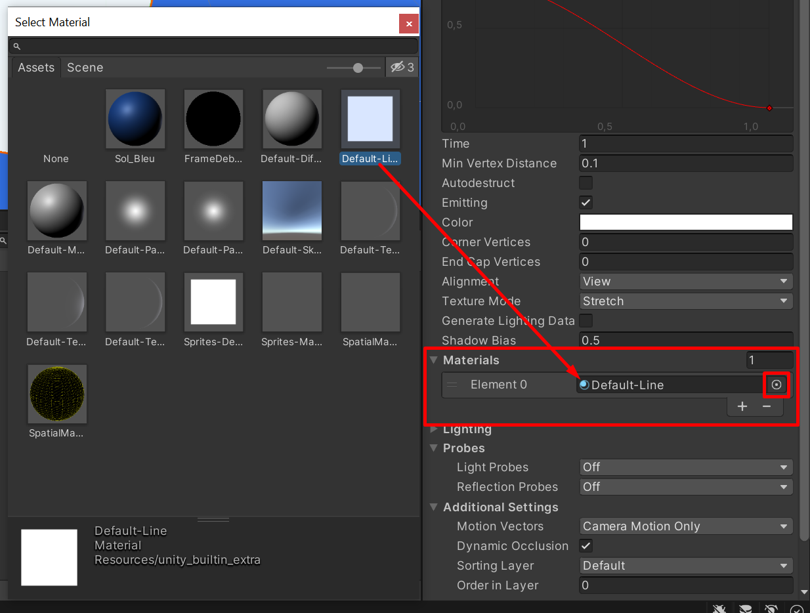Click the Min Vertex Distance field

pyautogui.click(x=686, y=163)
